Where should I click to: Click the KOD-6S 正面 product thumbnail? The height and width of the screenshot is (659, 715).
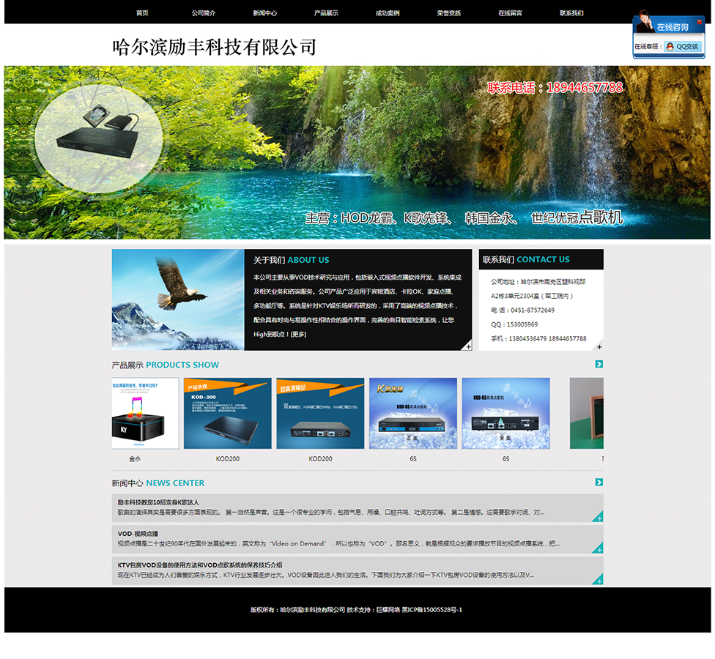[x=412, y=413]
